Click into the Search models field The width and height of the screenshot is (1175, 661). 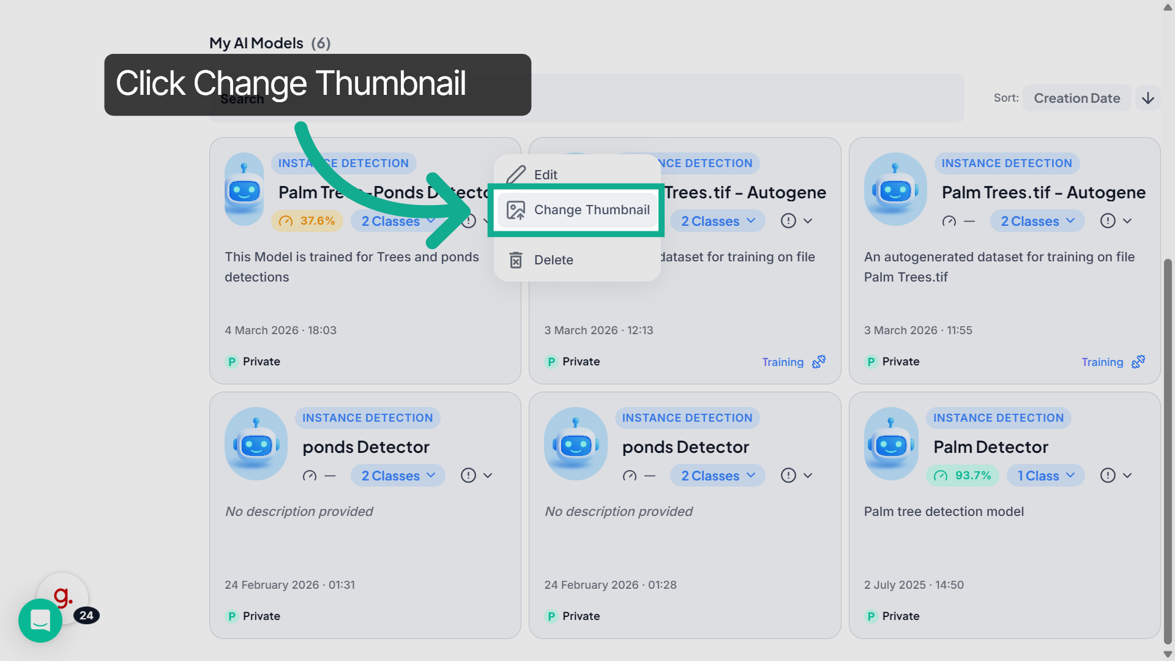[x=586, y=98]
